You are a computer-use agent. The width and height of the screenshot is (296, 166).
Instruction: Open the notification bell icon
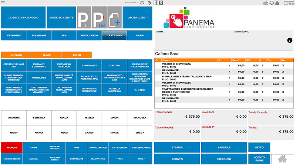tap(149, 3)
